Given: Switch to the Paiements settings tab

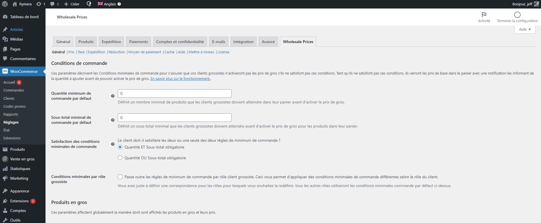Looking at the screenshot, I should [x=139, y=42].
